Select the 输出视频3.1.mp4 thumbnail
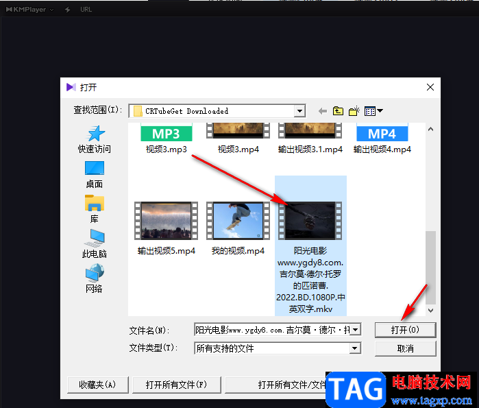The image size is (479, 408). pos(310,130)
